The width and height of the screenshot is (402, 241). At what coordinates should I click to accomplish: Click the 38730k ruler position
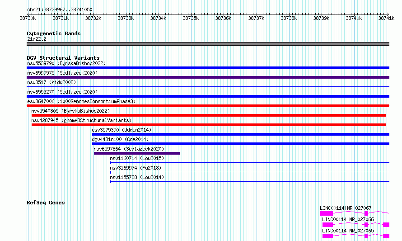28,18
